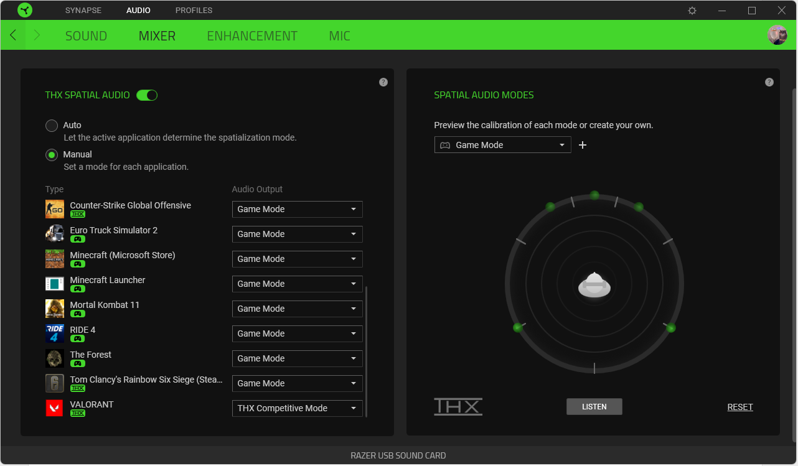Go back with the left arrow
Viewport: 798px width, 466px height.
tap(13, 35)
